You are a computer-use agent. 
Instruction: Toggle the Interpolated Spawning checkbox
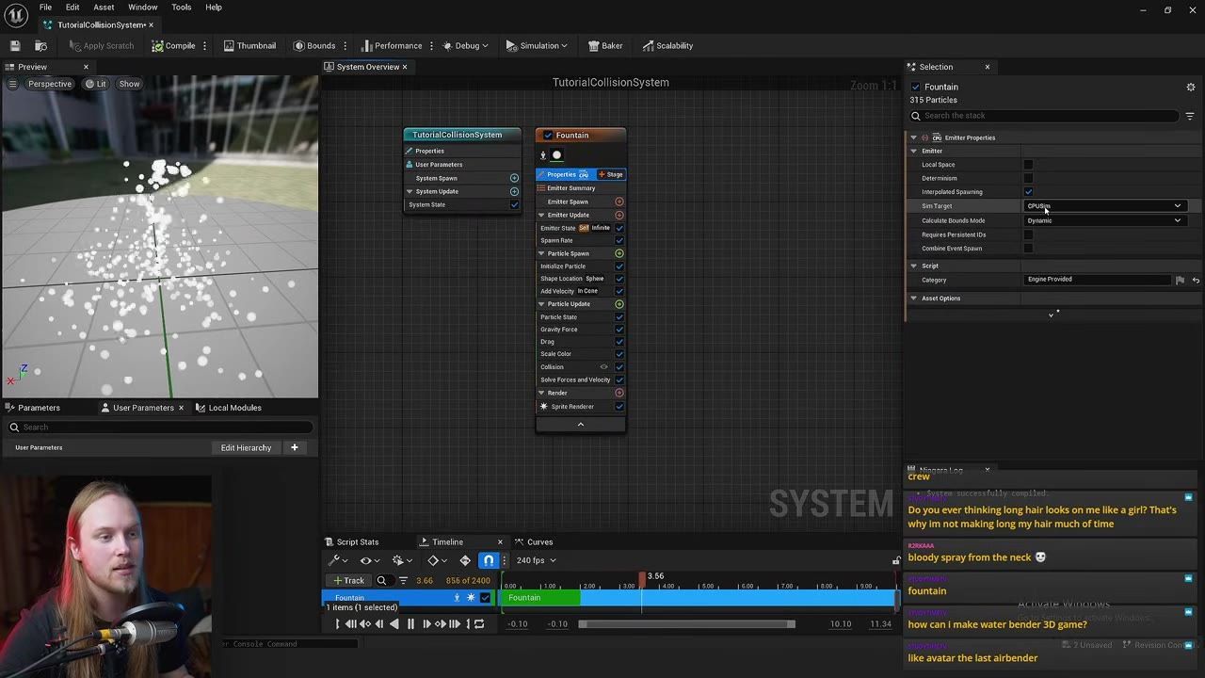(x=1028, y=192)
